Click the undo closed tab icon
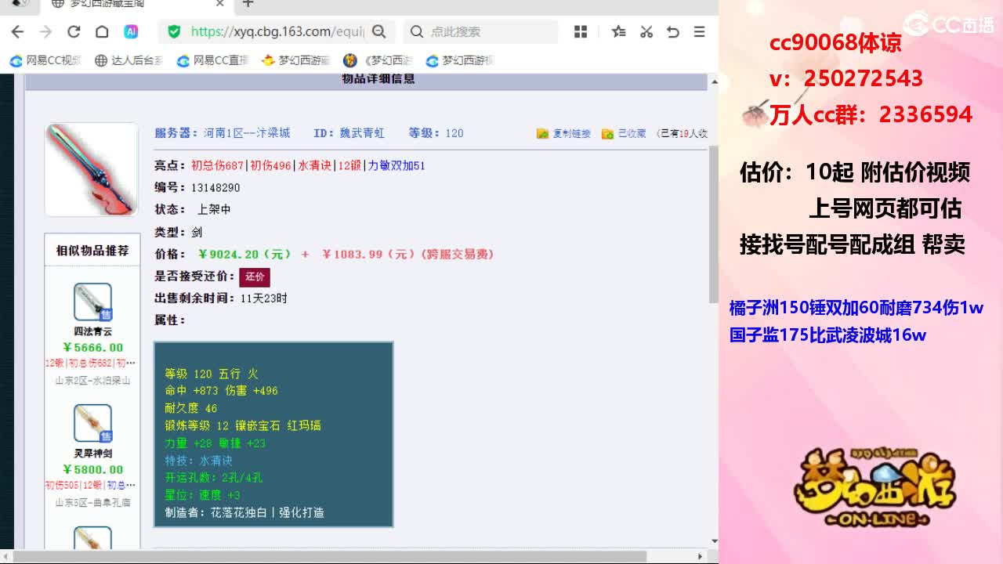1003x564 pixels. 672,32
